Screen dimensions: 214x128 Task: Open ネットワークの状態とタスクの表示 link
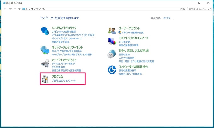click(67, 51)
